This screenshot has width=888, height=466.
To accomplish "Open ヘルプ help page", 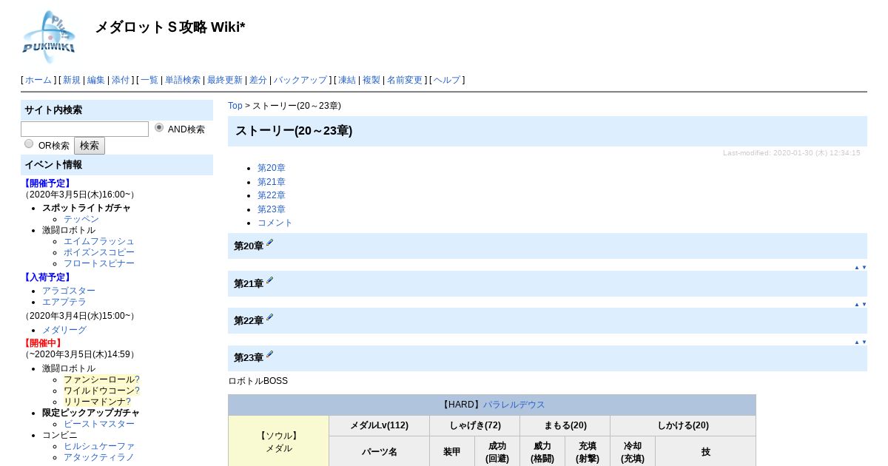I will coord(447,80).
